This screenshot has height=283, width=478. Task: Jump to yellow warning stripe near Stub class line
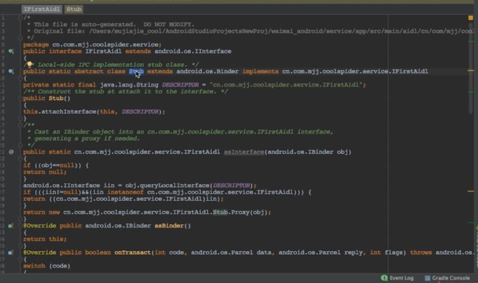[470, 71]
